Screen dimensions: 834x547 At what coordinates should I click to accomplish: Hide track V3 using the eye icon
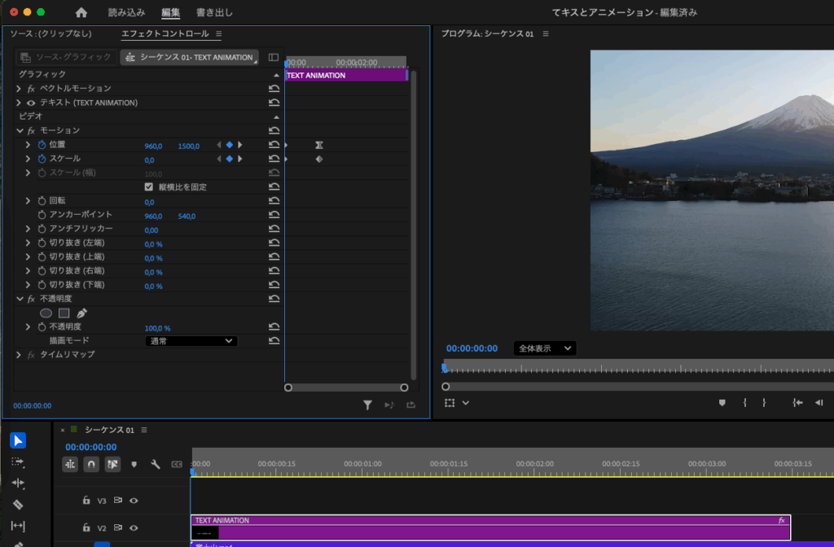[x=134, y=501]
